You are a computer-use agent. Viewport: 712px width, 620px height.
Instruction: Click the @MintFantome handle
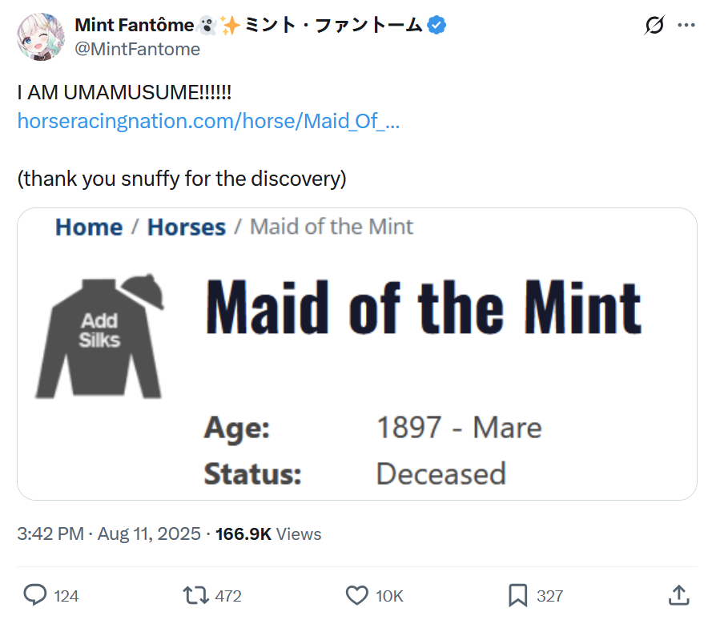[x=137, y=50]
